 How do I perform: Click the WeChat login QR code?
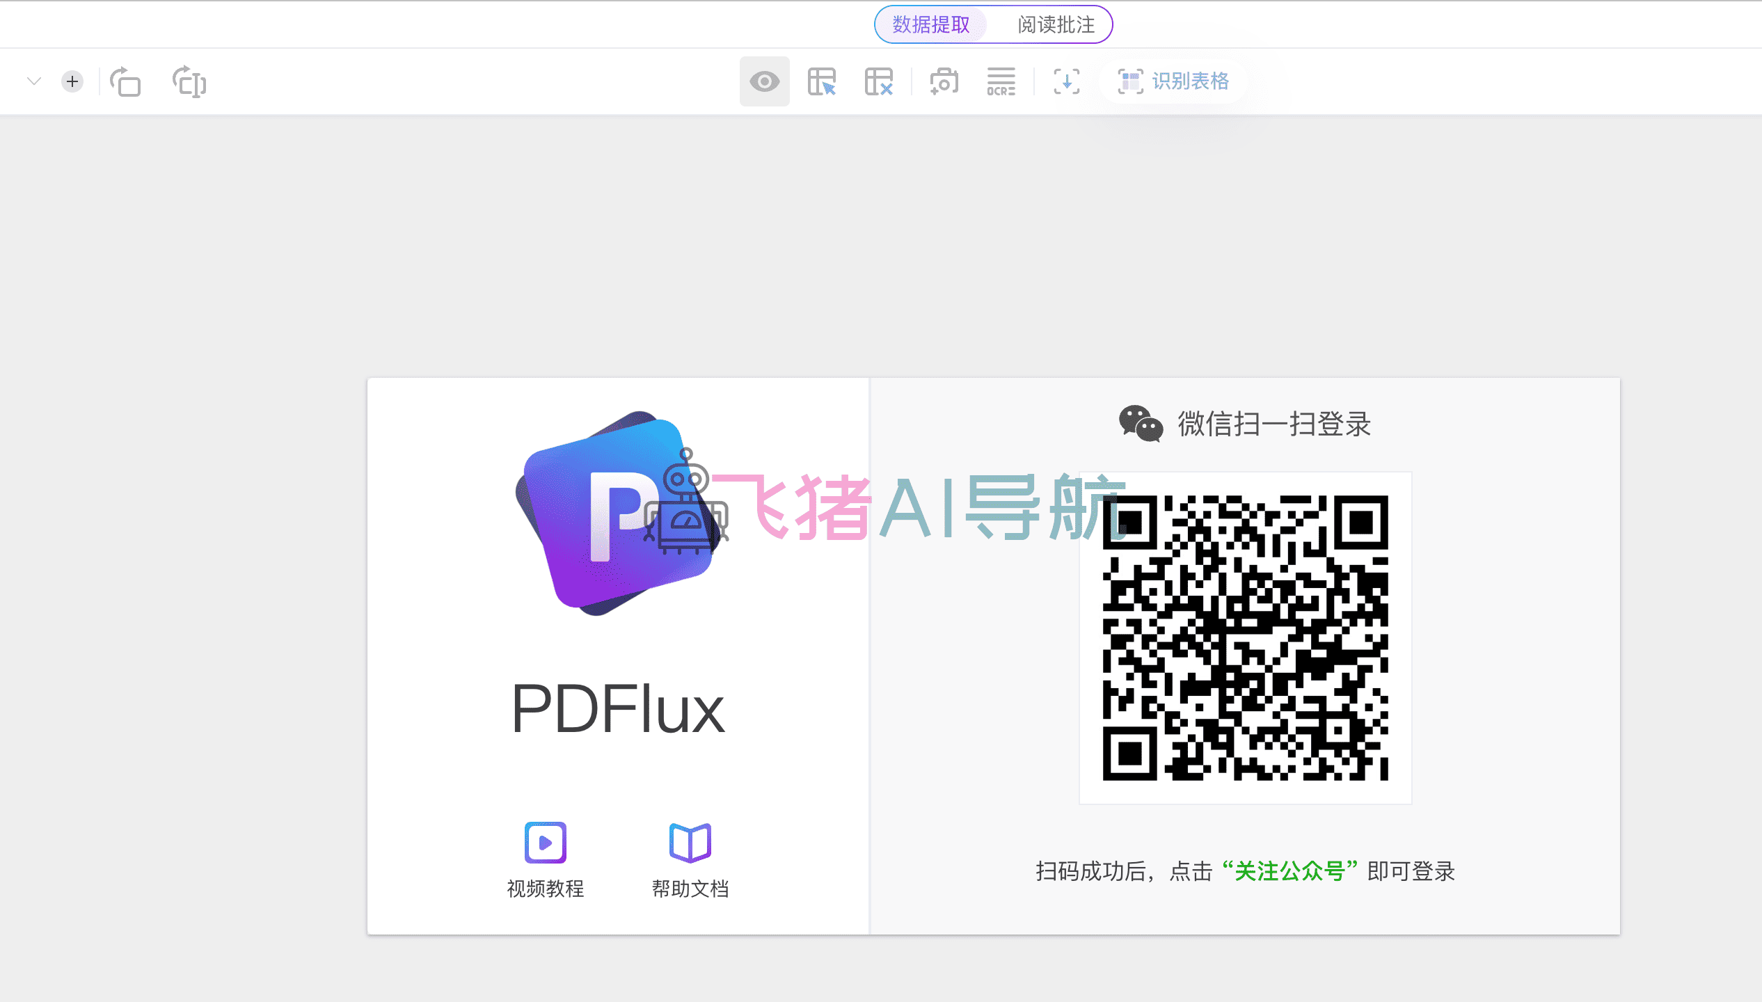pyautogui.click(x=1246, y=637)
